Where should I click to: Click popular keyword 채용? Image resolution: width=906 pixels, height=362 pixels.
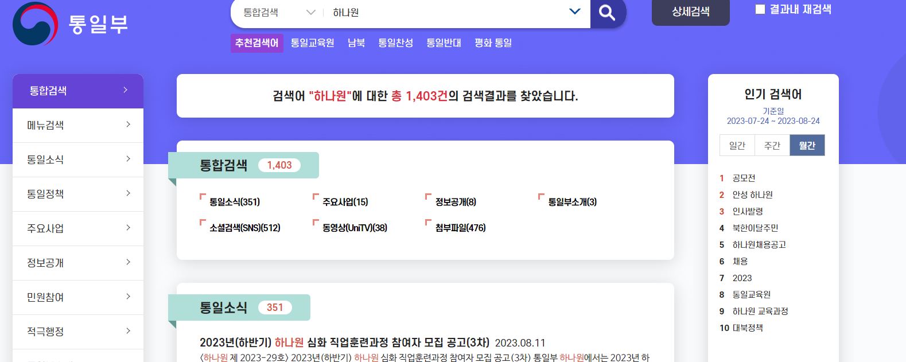click(740, 262)
